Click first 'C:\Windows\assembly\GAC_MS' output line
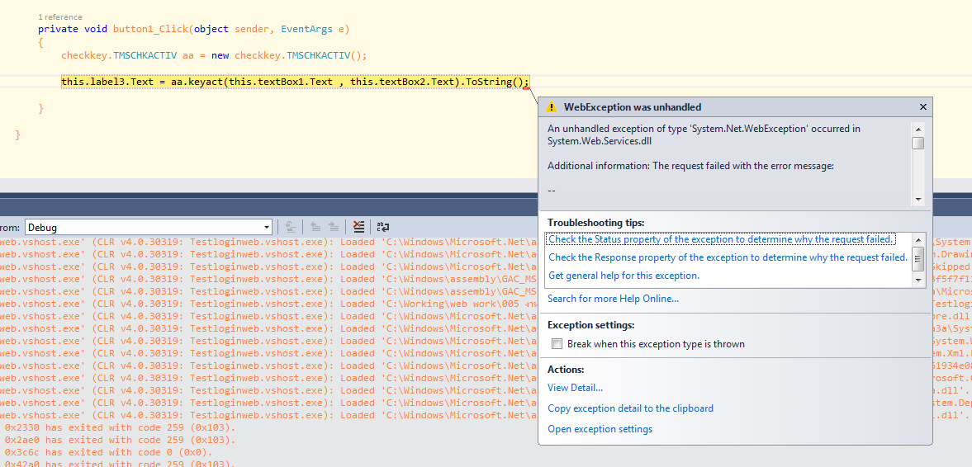The image size is (972, 467). tap(269, 279)
